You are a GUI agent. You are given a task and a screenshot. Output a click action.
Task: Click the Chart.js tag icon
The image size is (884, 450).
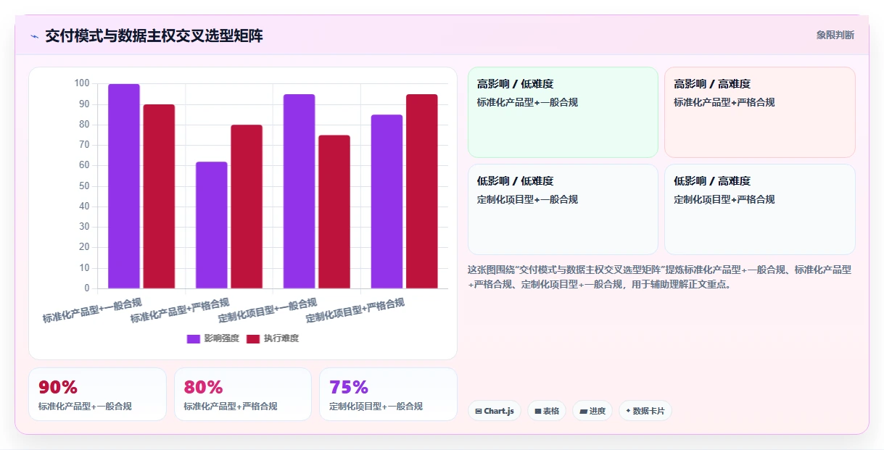coord(479,411)
